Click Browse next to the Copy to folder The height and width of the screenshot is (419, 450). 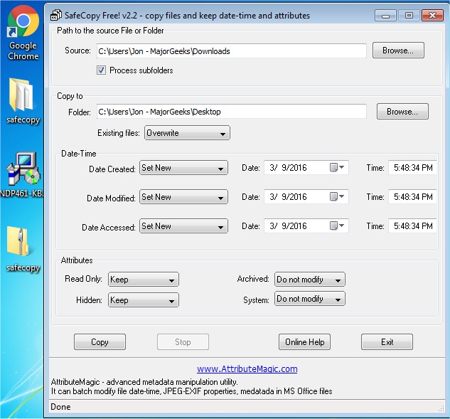pos(402,112)
